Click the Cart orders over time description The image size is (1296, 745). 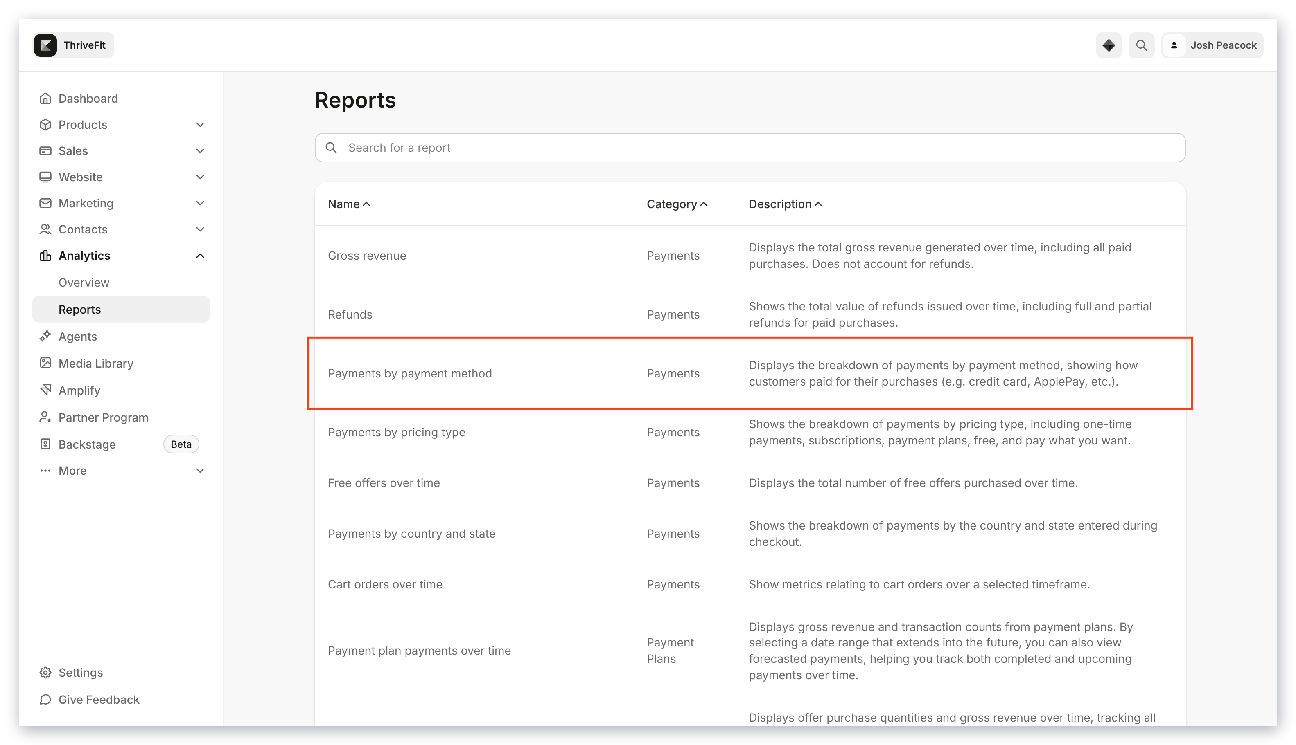point(919,584)
